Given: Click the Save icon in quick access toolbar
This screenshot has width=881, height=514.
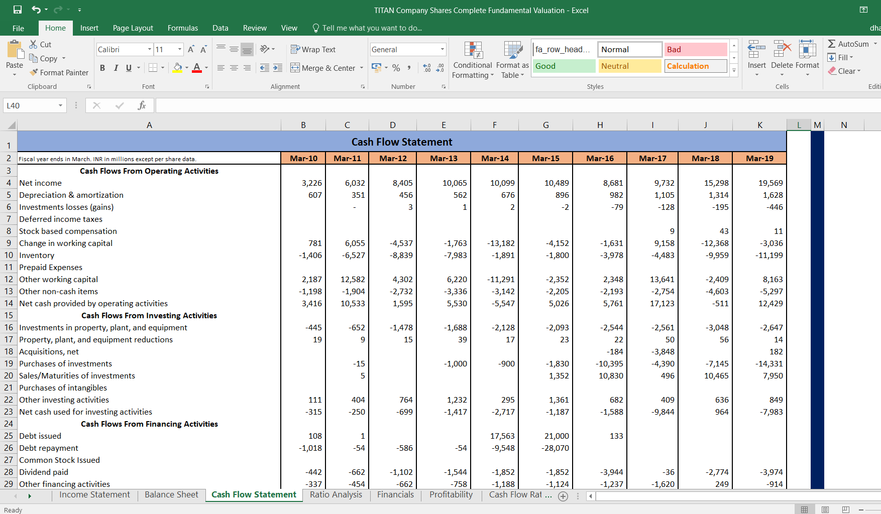Looking at the screenshot, I should click(x=18, y=10).
